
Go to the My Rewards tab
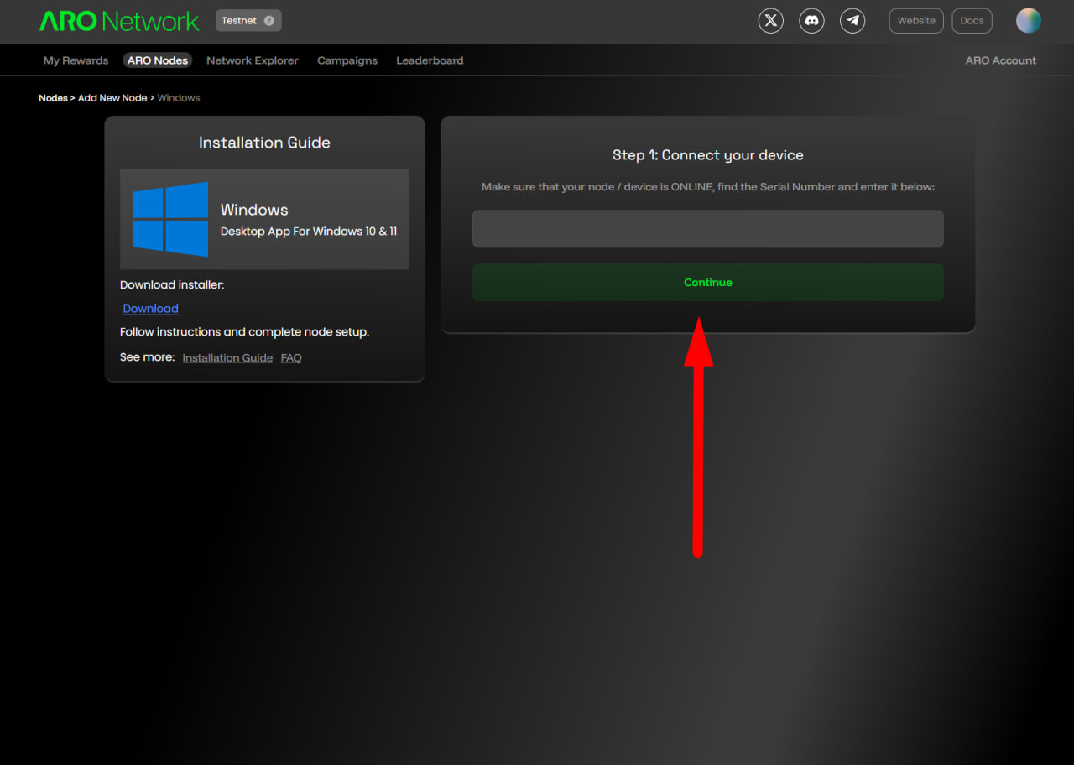point(76,60)
